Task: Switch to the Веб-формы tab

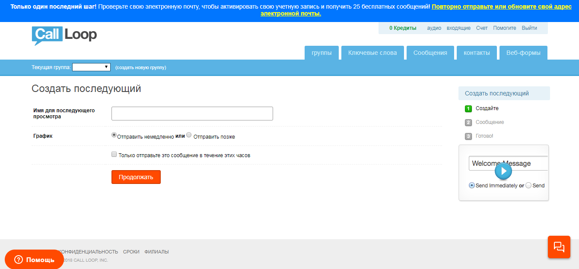Action: (523, 53)
